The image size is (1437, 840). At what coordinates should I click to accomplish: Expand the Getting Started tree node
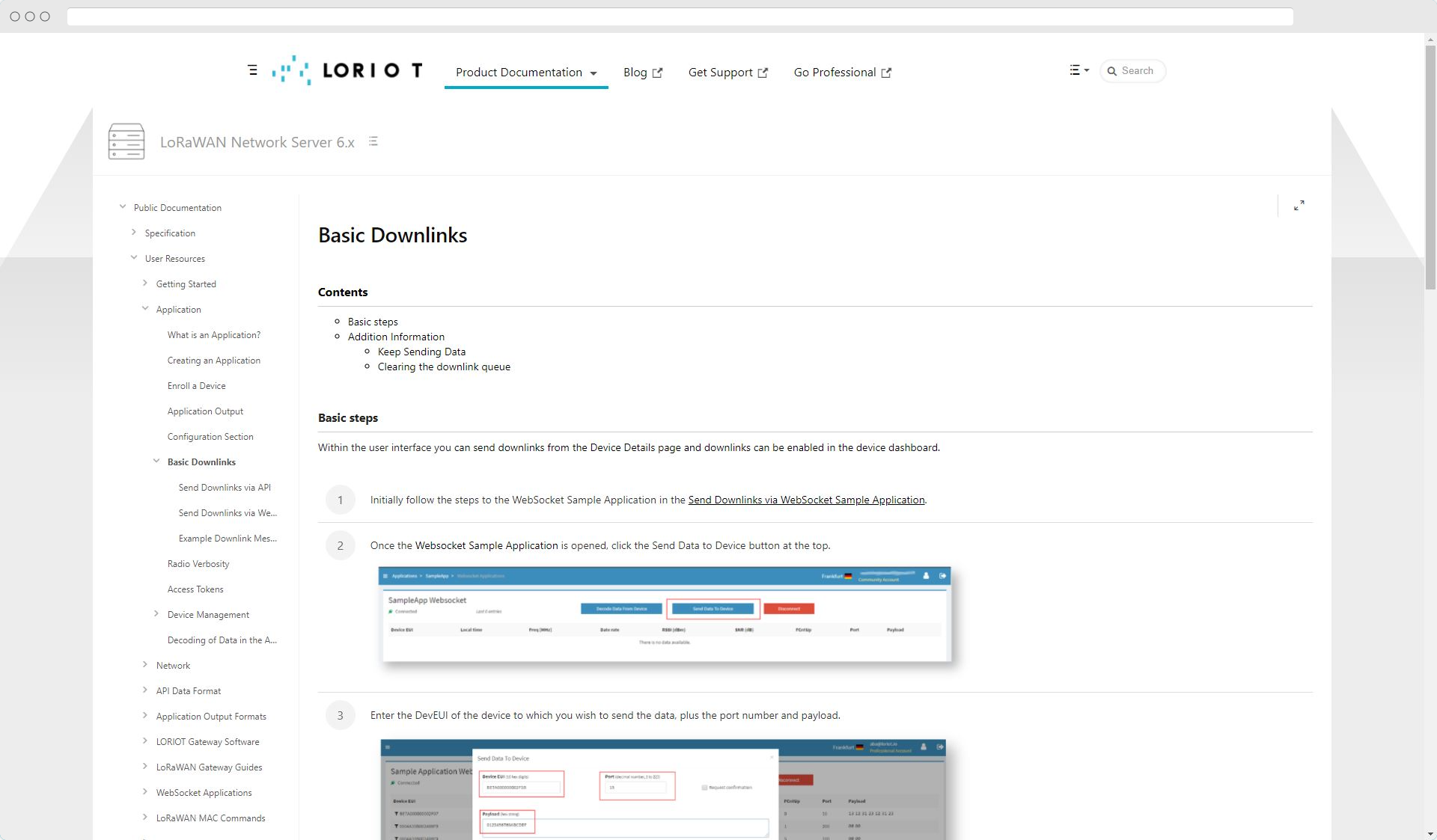coord(145,283)
